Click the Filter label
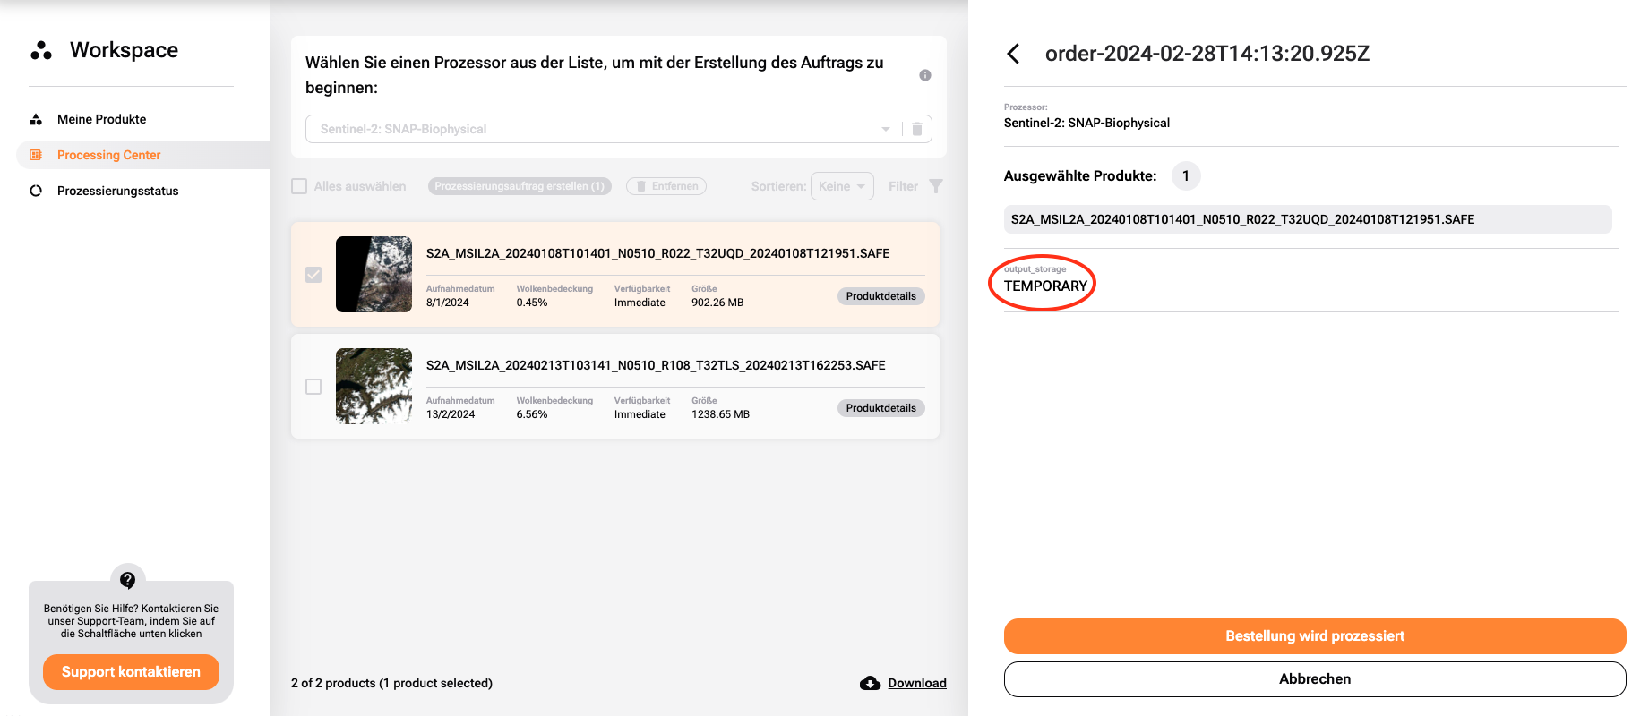The height and width of the screenshot is (716, 1649). pos(903,186)
